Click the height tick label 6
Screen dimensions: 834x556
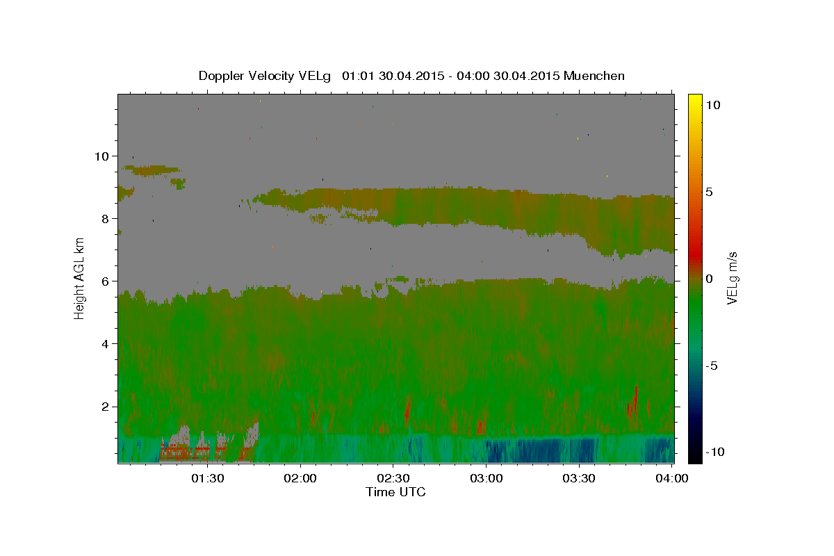106,281
